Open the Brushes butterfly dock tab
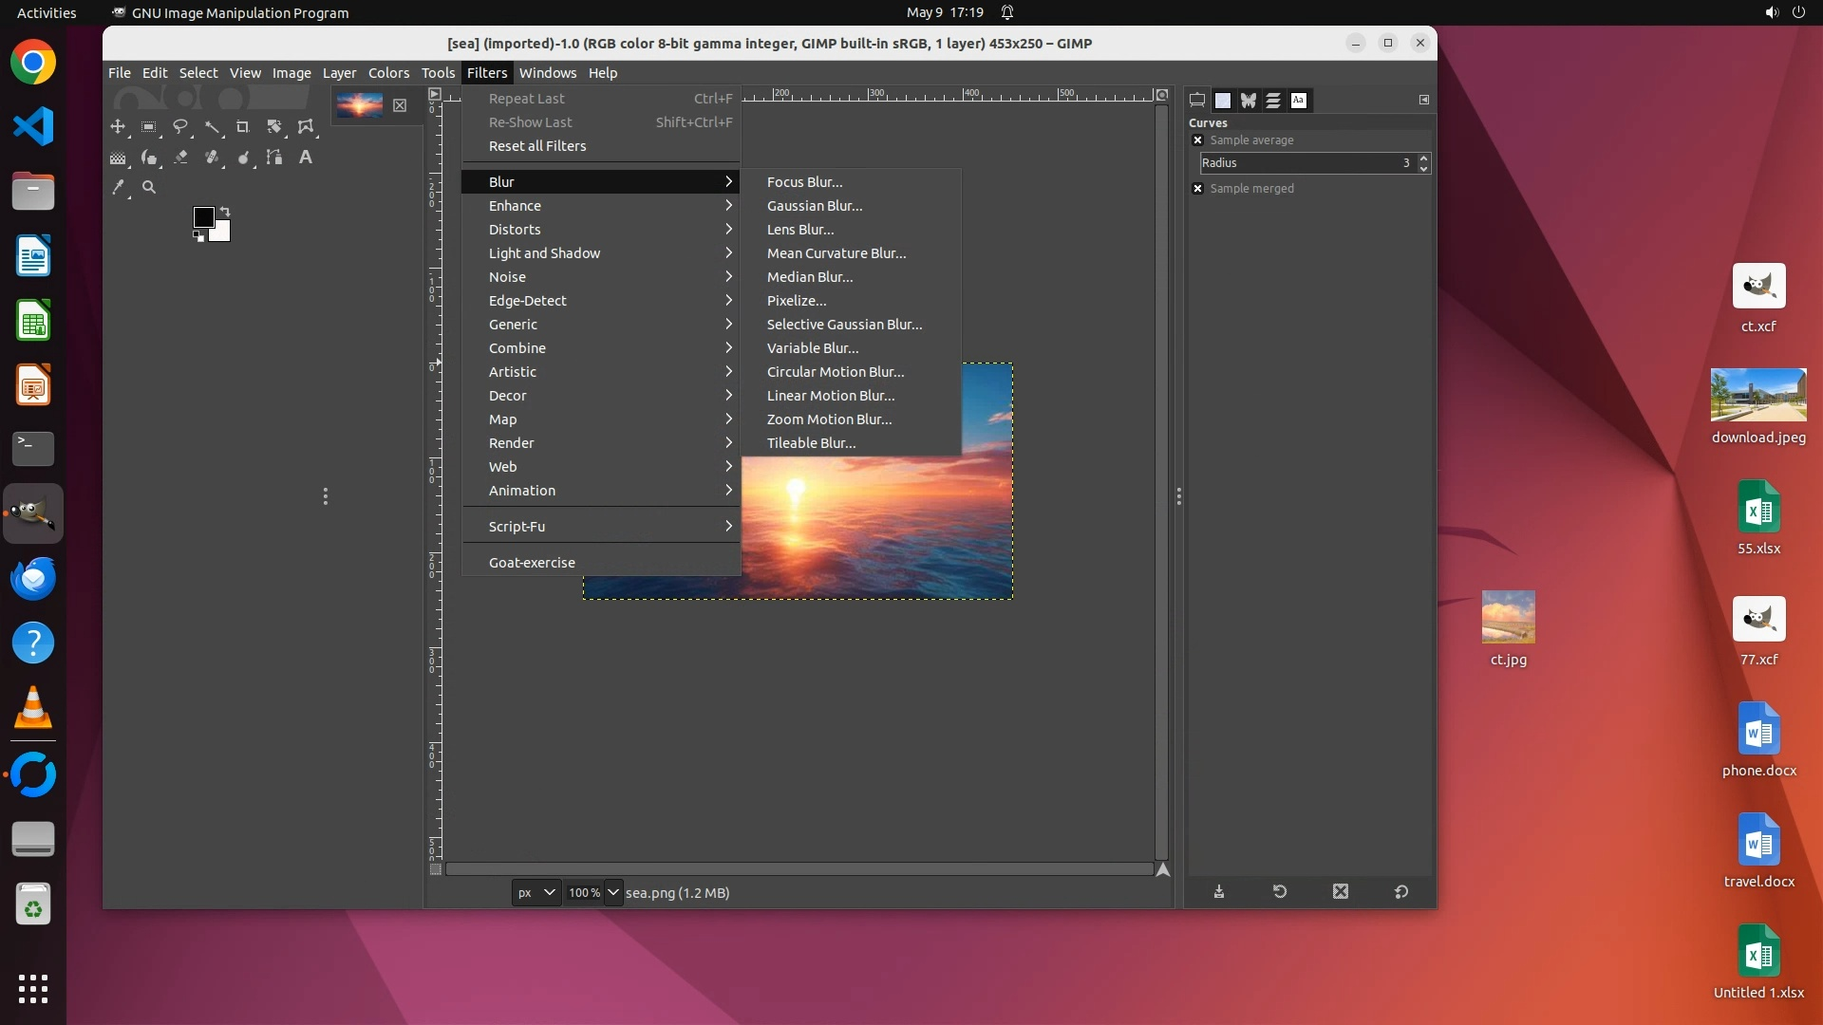The image size is (1823, 1025). (x=1249, y=100)
